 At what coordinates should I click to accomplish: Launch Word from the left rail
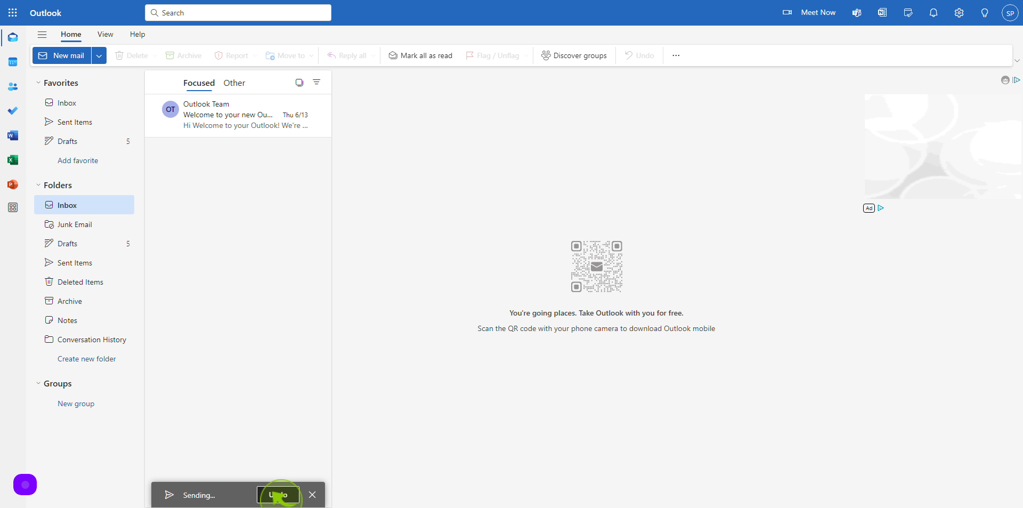(x=13, y=135)
